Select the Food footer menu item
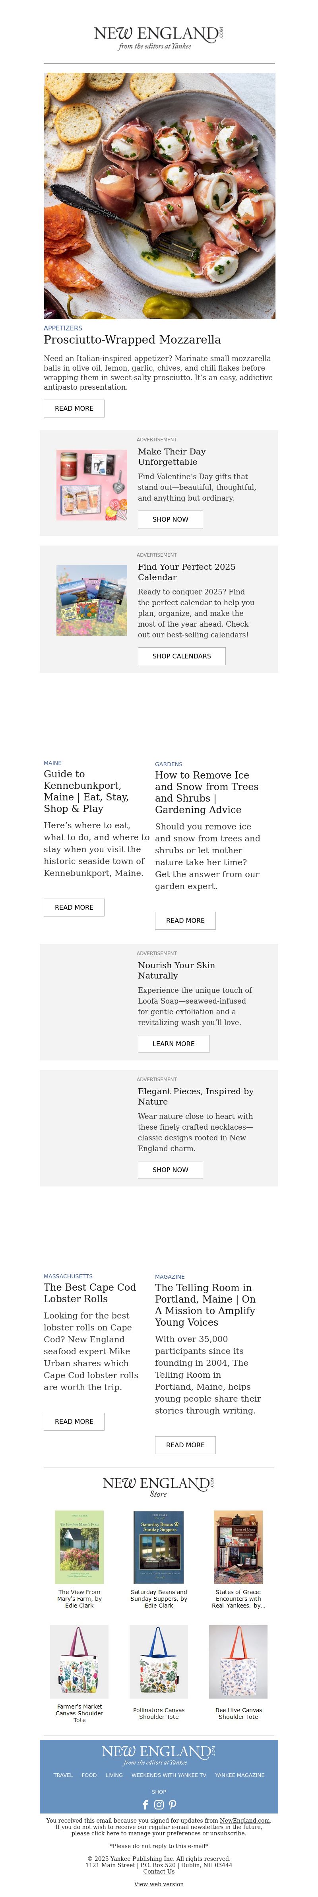318x1897 pixels. point(89,1775)
